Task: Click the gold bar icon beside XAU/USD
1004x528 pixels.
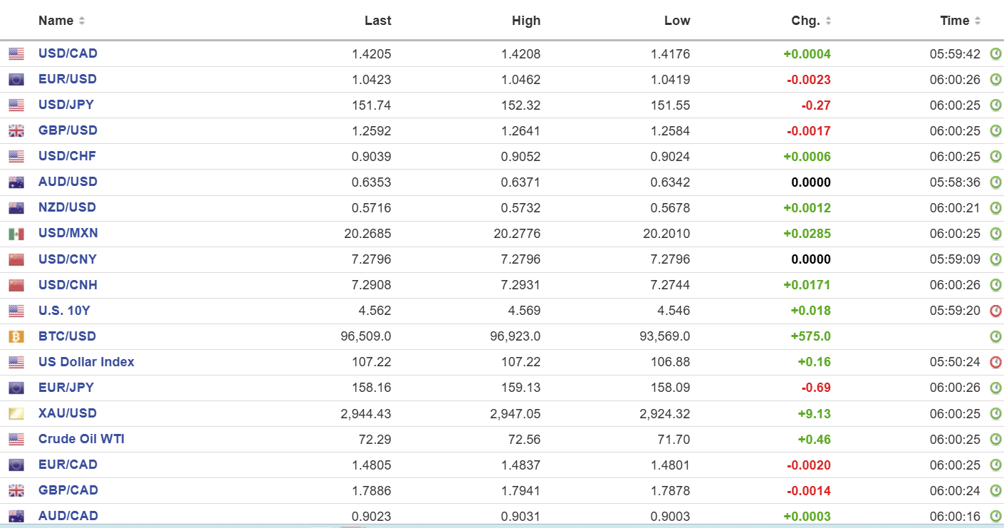Action: pyautogui.click(x=16, y=413)
